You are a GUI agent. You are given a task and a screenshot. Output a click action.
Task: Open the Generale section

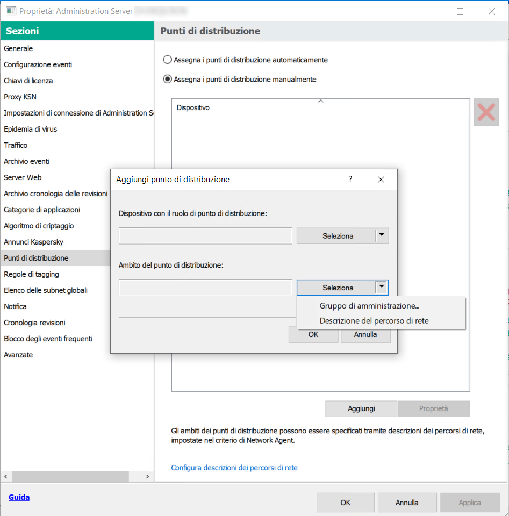[x=77, y=48]
